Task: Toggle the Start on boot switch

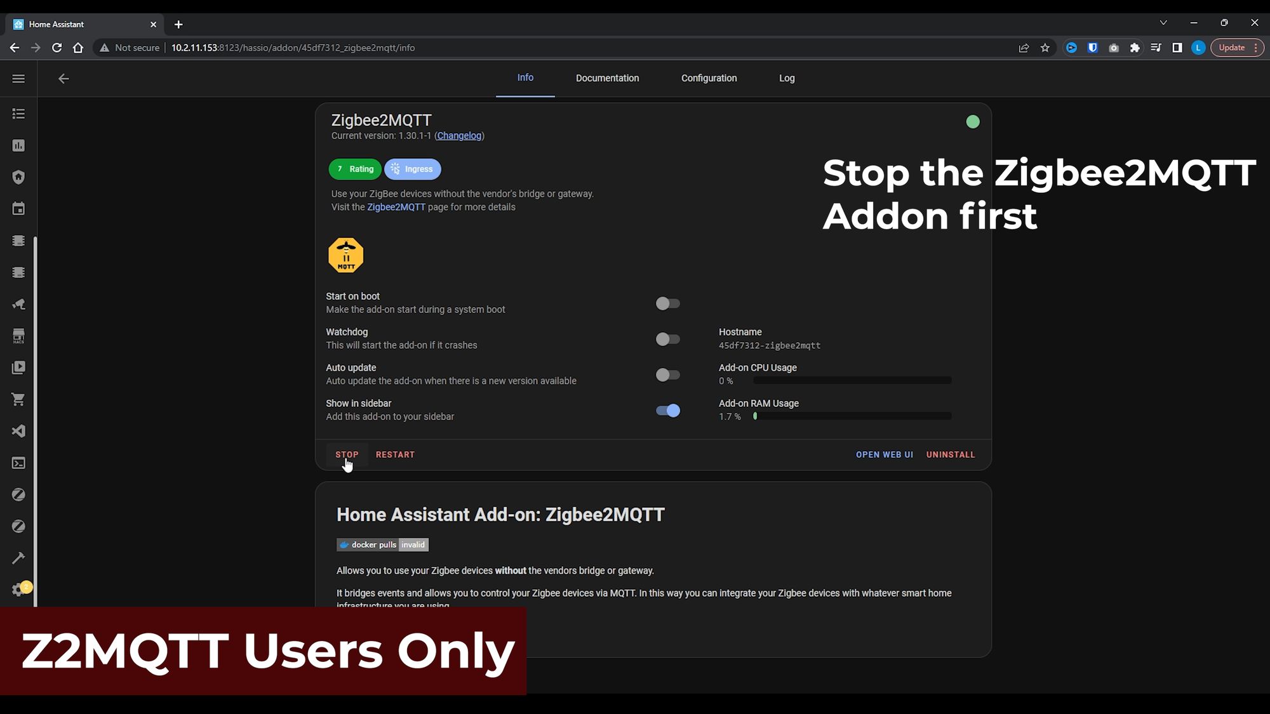Action: (x=667, y=303)
